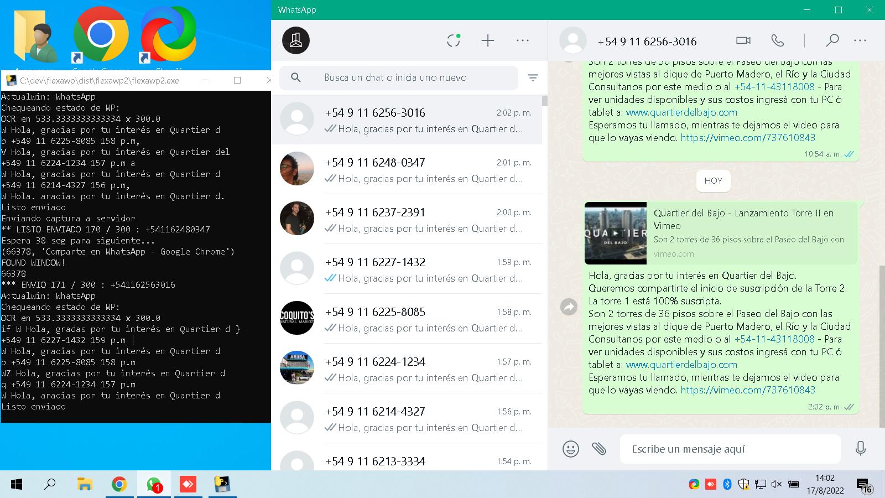Switch to WhatsApp in the taskbar
The height and width of the screenshot is (498, 885).
click(x=154, y=485)
